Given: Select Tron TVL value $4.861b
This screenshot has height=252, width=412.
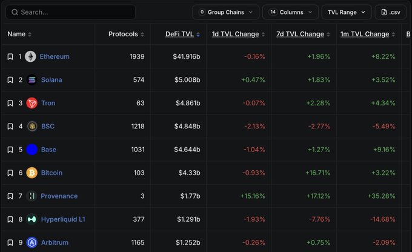Looking at the screenshot, I should (188, 103).
